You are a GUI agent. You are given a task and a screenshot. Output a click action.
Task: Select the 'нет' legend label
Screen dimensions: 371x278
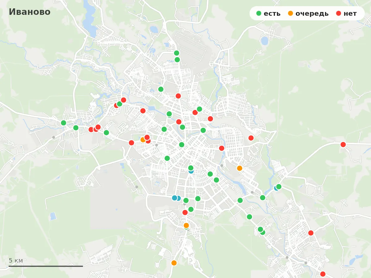(x=350, y=14)
